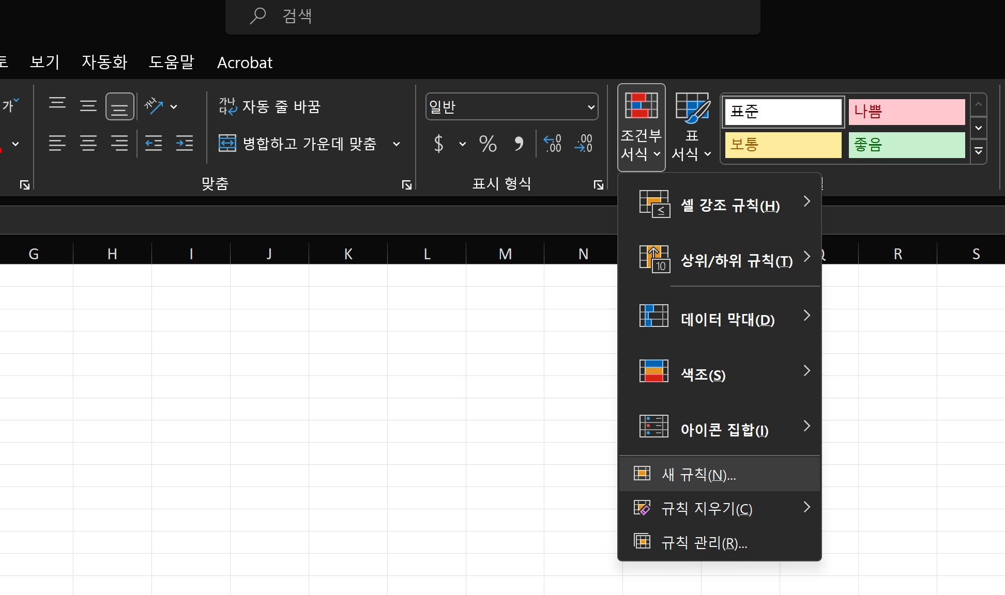Apply the 표준 cell style

783,112
